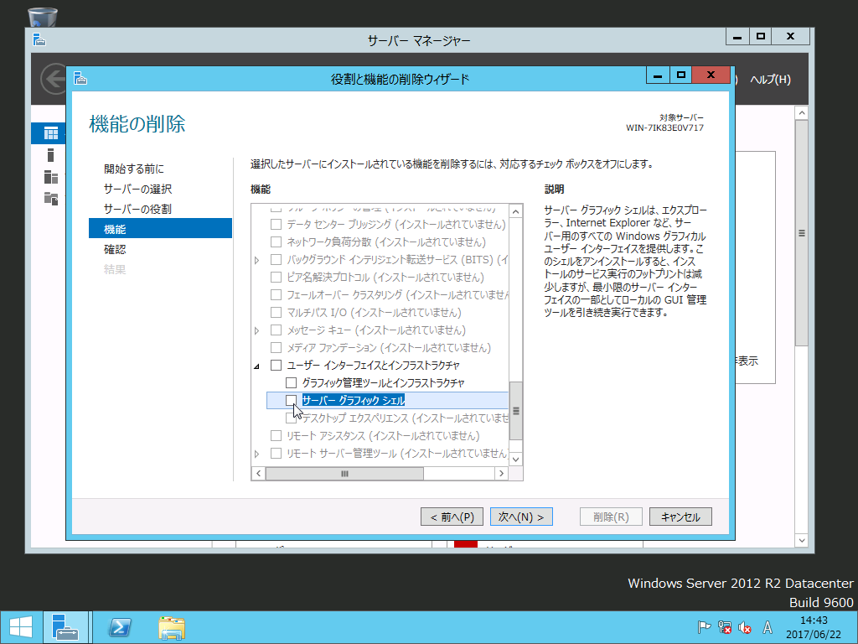858x644 pixels.
Task: Open the Action Center flag in the tray
Action: pyautogui.click(x=704, y=626)
